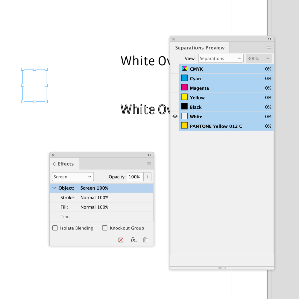Enable the Knockout Group checkbox
299x299 pixels.
point(105,228)
